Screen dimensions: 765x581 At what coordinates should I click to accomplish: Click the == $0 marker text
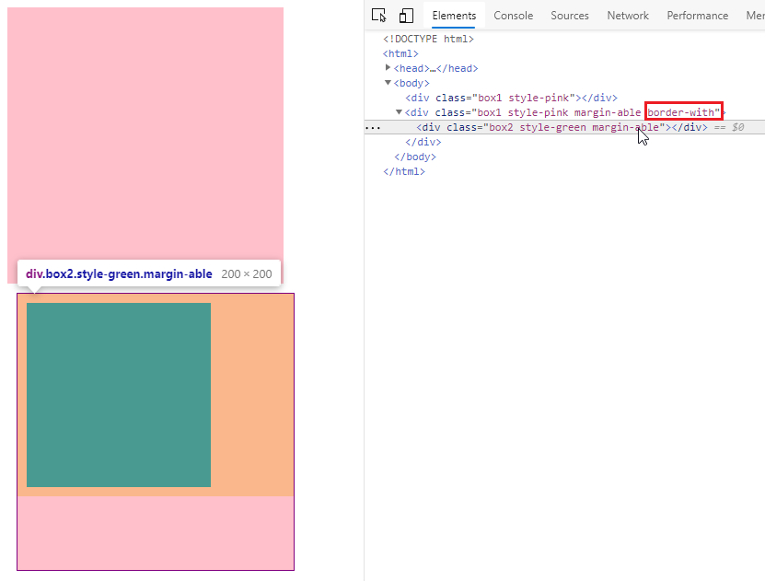coord(729,127)
